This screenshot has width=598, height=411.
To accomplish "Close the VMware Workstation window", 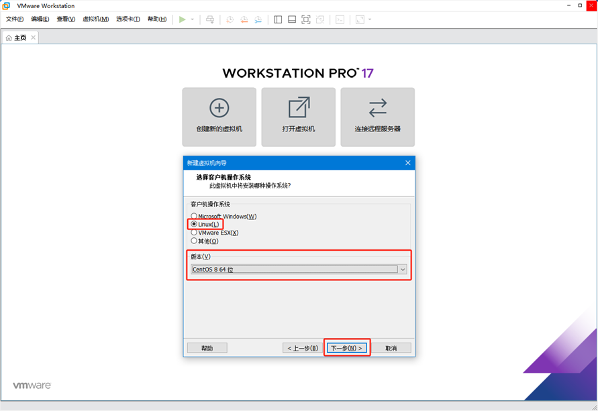I will click(x=591, y=5).
